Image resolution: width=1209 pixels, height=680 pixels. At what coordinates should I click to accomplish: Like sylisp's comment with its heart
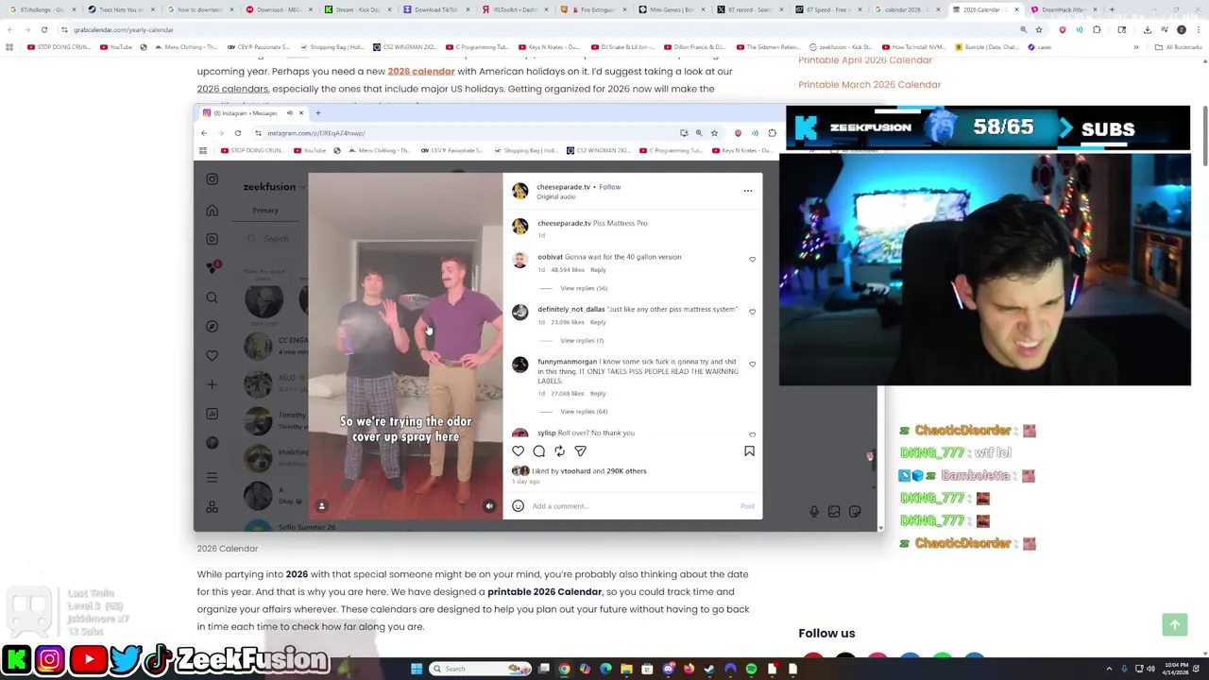point(752,435)
